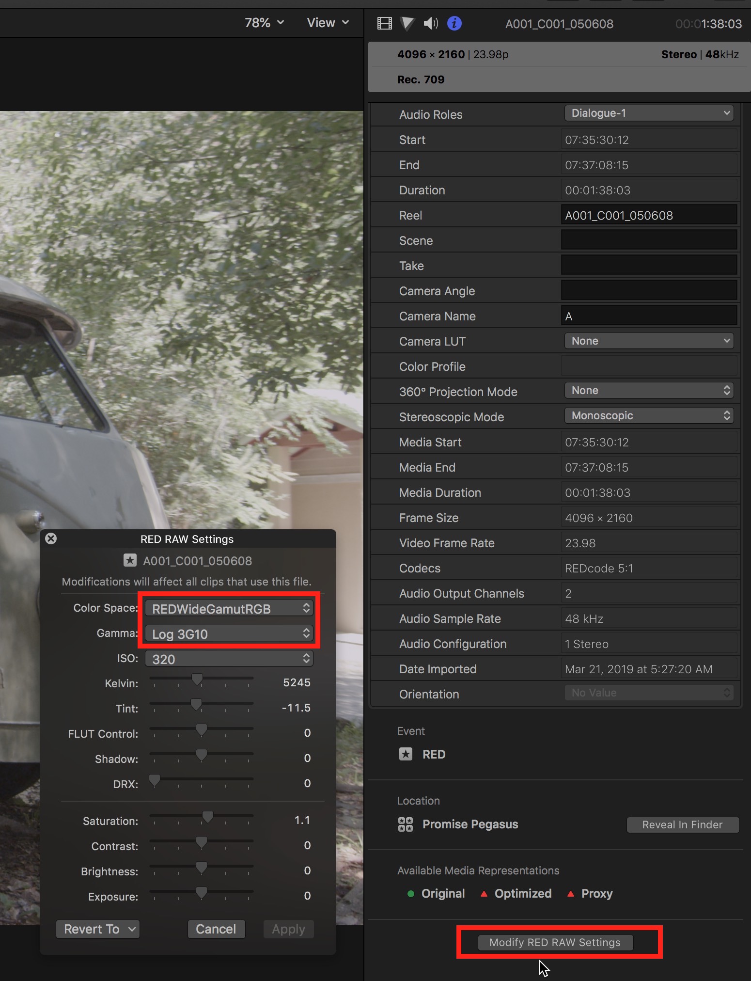Close the RED RAW Settings window
The height and width of the screenshot is (981, 751).
click(x=51, y=538)
